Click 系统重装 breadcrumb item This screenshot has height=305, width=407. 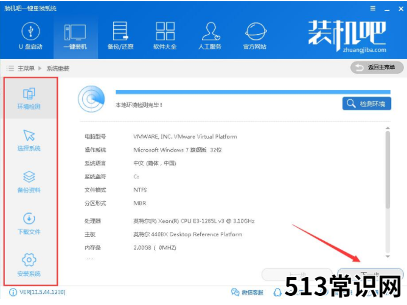58,69
